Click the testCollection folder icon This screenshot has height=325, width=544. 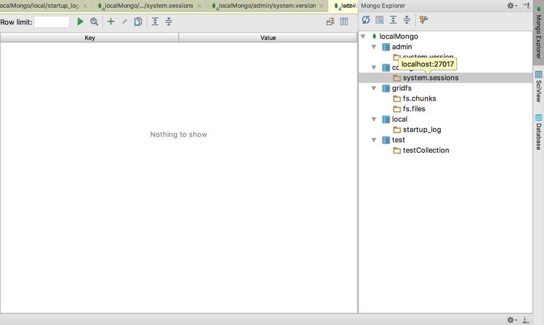point(397,151)
